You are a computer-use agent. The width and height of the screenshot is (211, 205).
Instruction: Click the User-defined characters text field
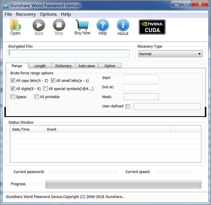[x=167, y=107]
